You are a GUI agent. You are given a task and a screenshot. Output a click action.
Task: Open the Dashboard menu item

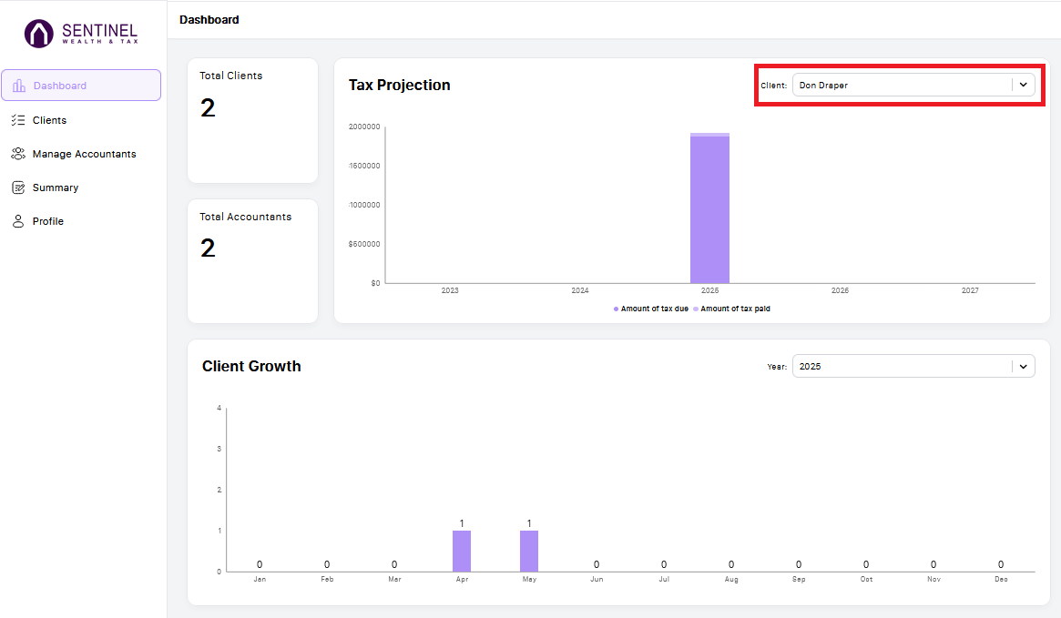coord(81,86)
